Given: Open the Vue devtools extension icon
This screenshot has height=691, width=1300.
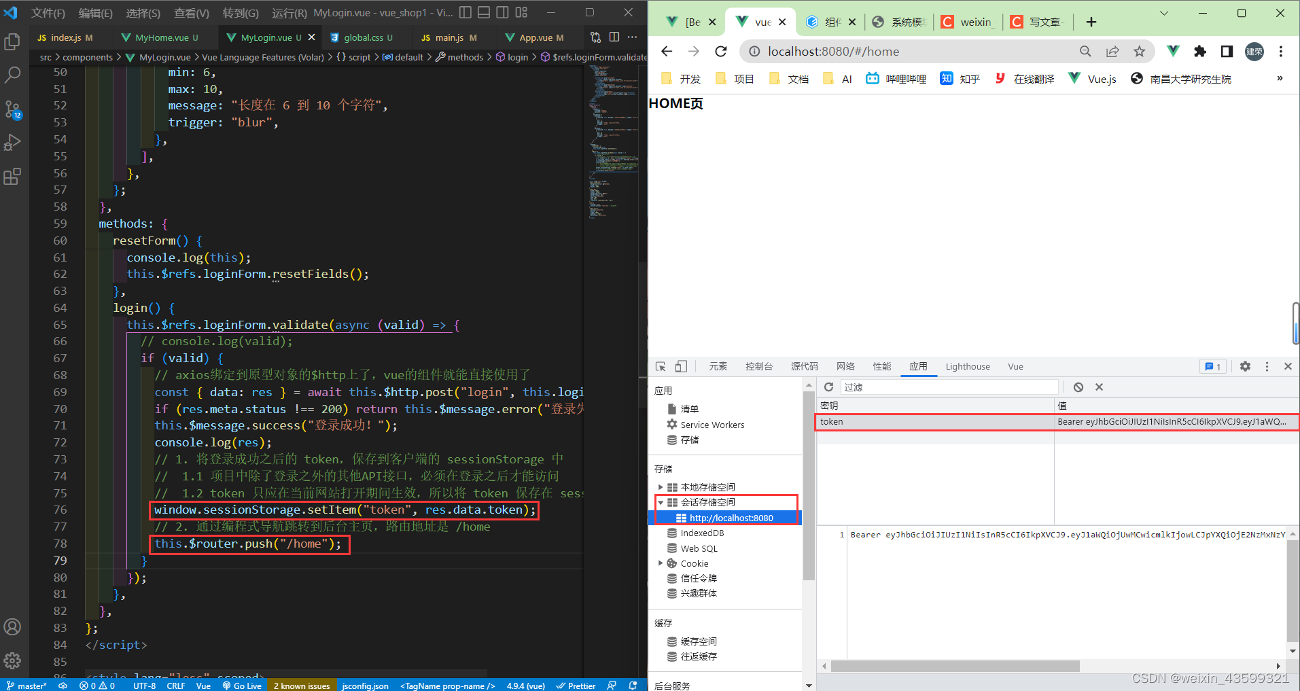Looking at the screenshot, I should click(x=1173, y=52).
